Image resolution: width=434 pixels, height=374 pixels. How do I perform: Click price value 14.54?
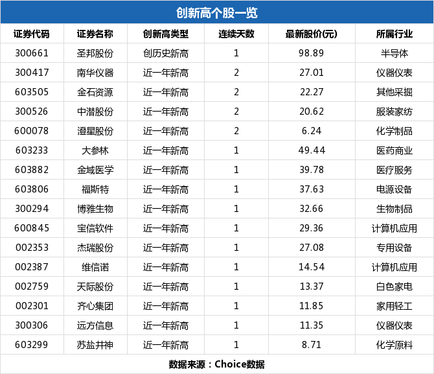pos(312,267)
